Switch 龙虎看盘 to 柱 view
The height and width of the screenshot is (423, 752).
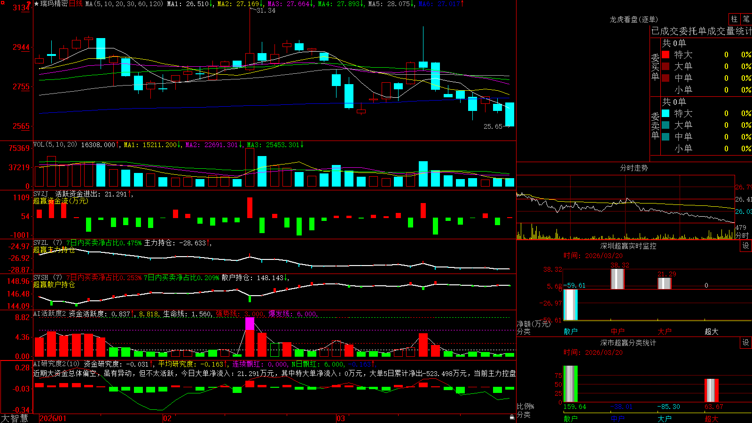pyautogui.click(x=734, y=19)
